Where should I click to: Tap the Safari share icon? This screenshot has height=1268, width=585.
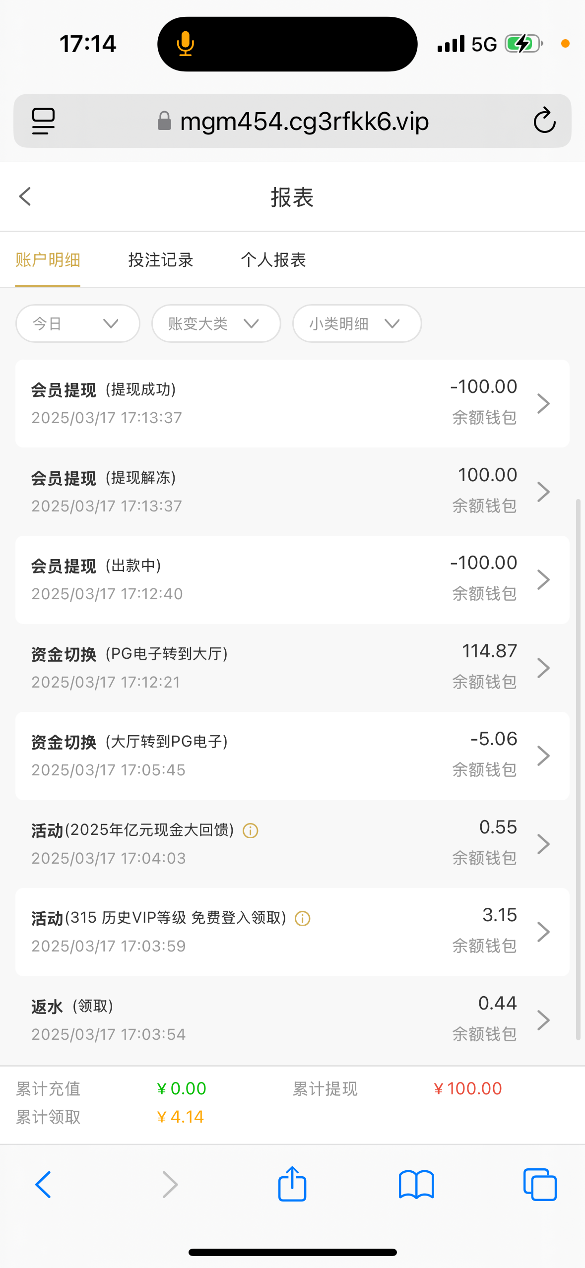pyautogui.click(x=292, y=1184)
